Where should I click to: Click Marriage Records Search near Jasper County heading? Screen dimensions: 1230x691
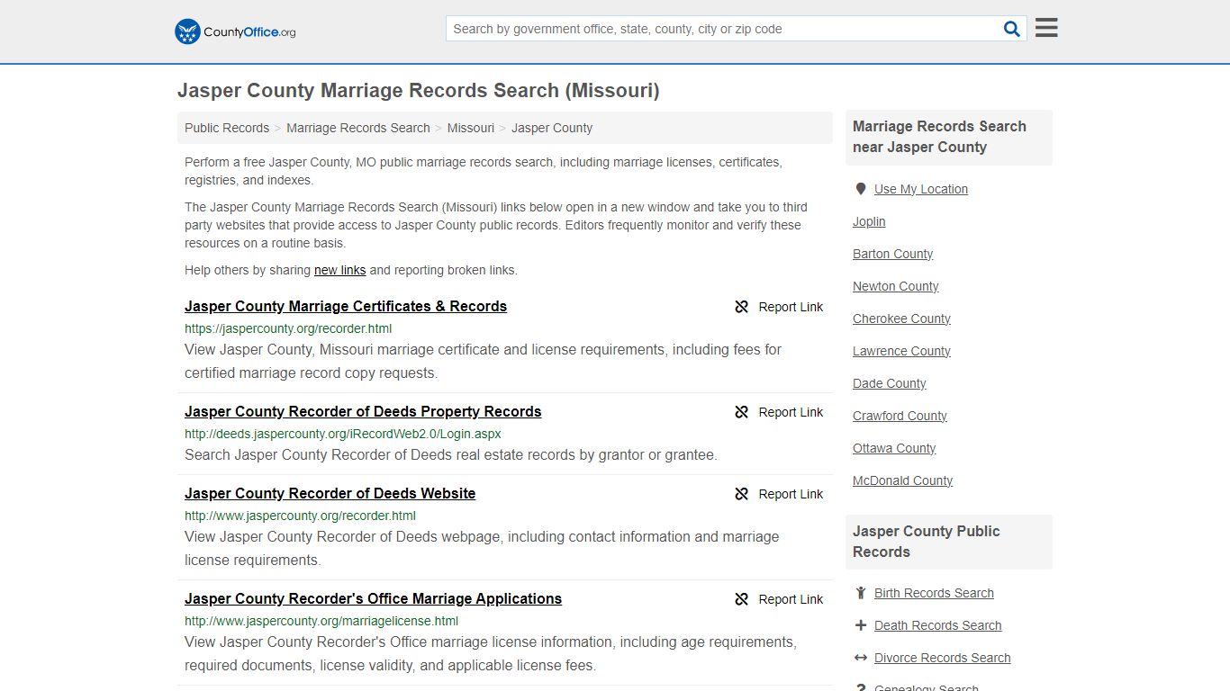tap(939, 137)
